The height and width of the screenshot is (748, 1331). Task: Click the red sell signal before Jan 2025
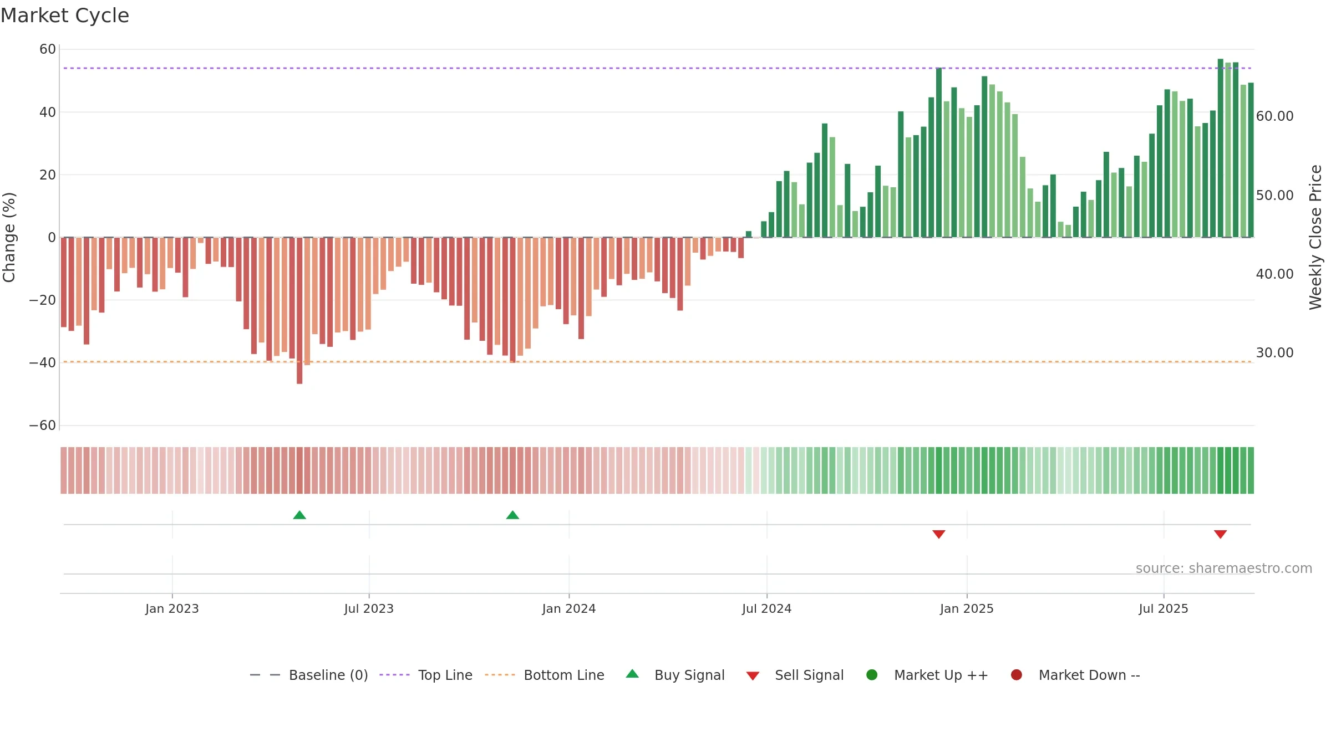tap(939, 534)
